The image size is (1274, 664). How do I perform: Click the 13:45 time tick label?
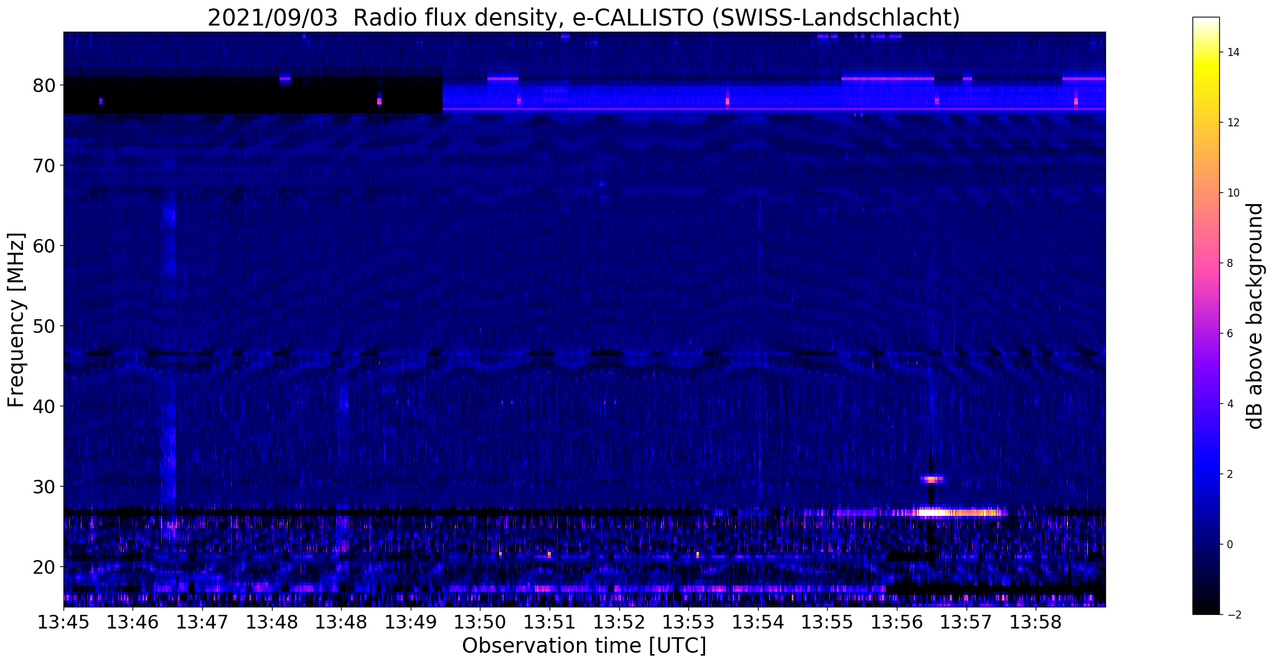tap(63, 622)
